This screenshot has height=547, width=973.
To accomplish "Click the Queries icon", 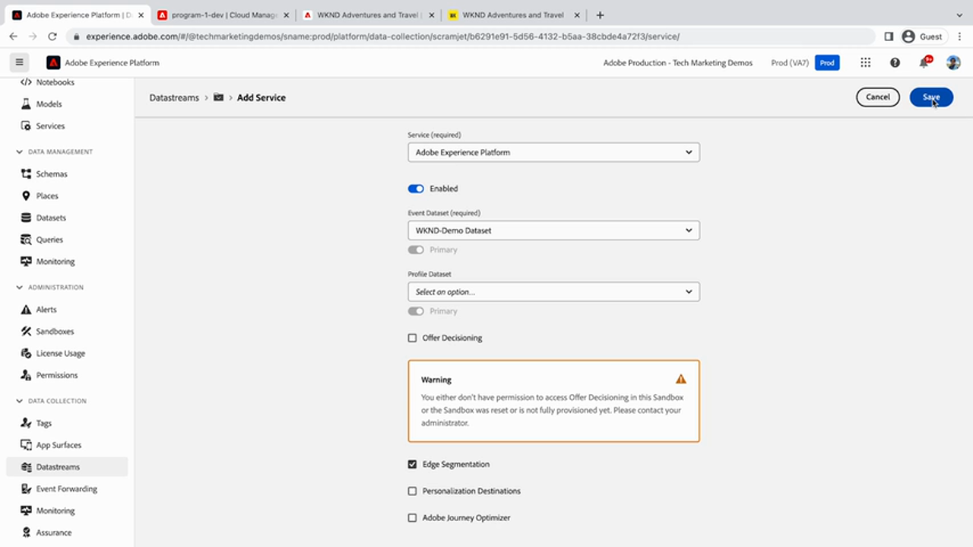I will point(26,240).
